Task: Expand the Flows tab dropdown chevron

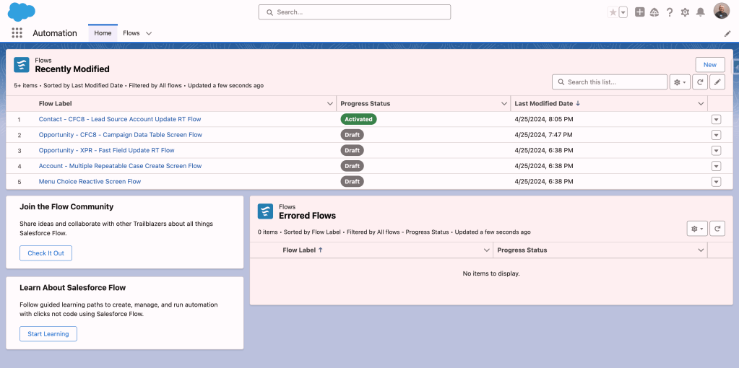Action: pos(149,34)
